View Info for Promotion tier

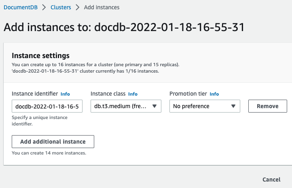(x=214, y=94)
